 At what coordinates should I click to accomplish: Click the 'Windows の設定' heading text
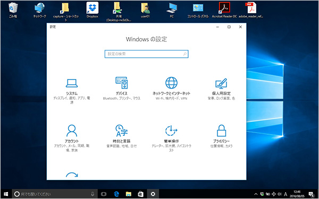pos(147,39)
